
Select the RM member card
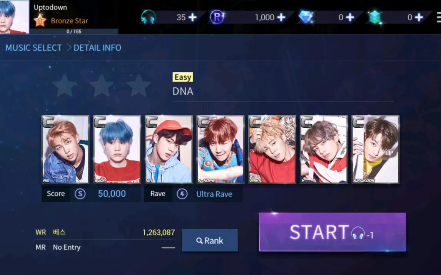point(65,149)
